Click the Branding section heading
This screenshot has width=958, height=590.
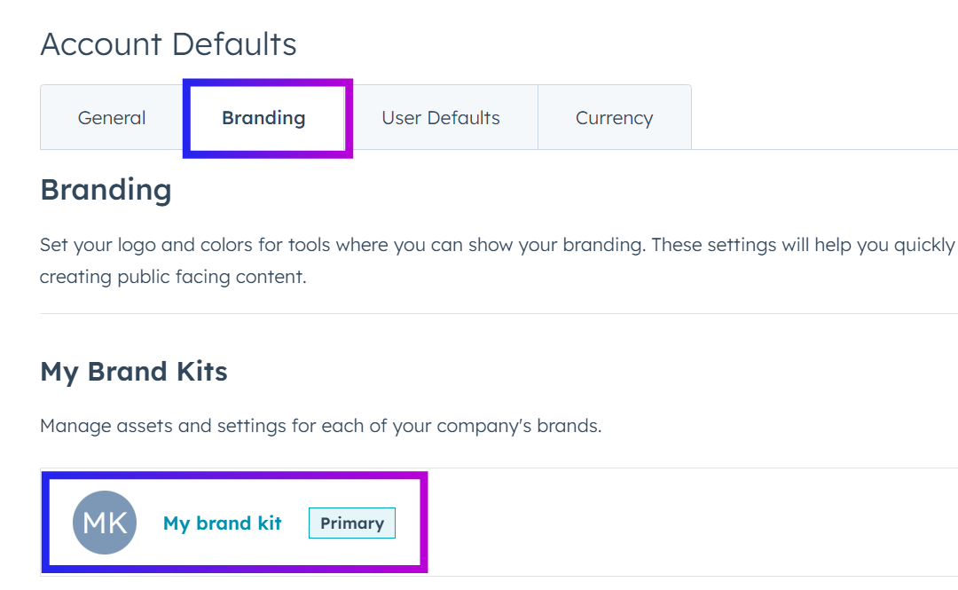pos(106,189)
